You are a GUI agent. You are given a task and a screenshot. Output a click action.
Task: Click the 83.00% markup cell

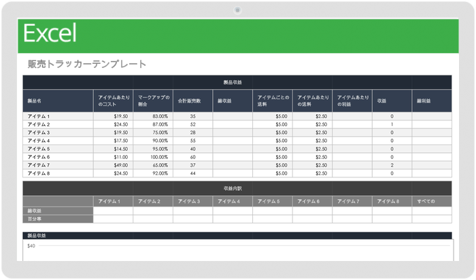click(x=153, y=116)
